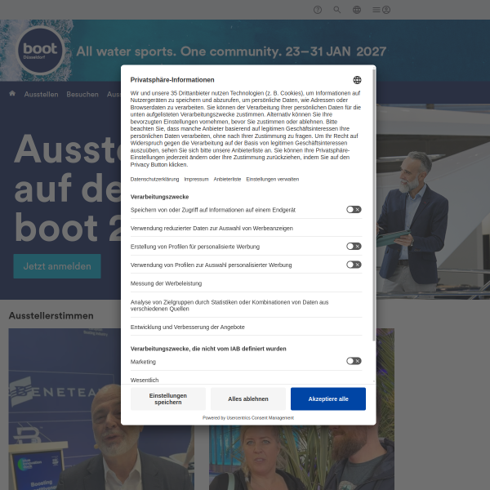
Task: Click Akzeptiere alle button
Action: coord(328,399)
